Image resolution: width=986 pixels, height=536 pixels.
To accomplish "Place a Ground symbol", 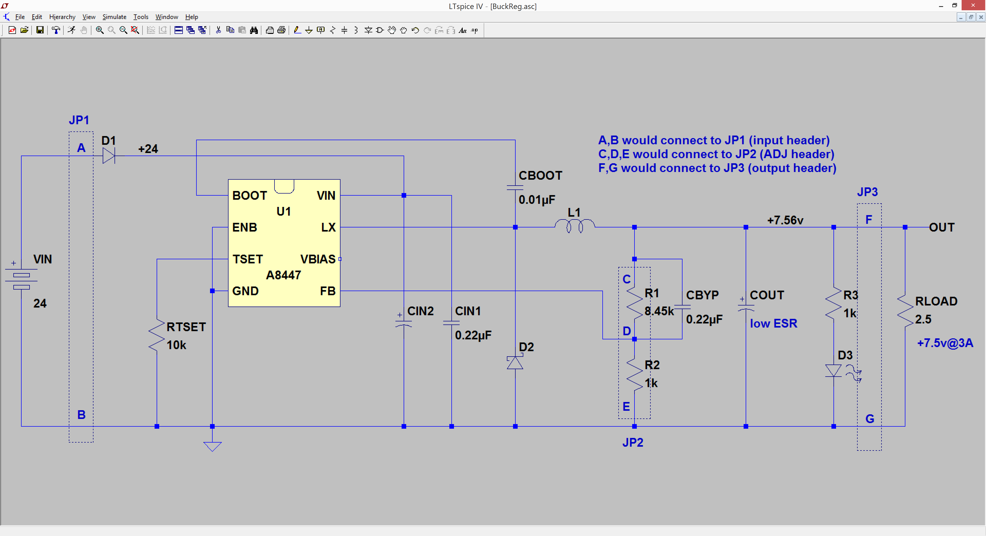I will pyautogui.click(x=309, y=30).
